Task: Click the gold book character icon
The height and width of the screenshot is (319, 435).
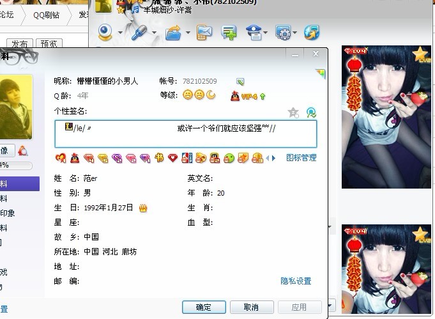Action: [159, 158]
